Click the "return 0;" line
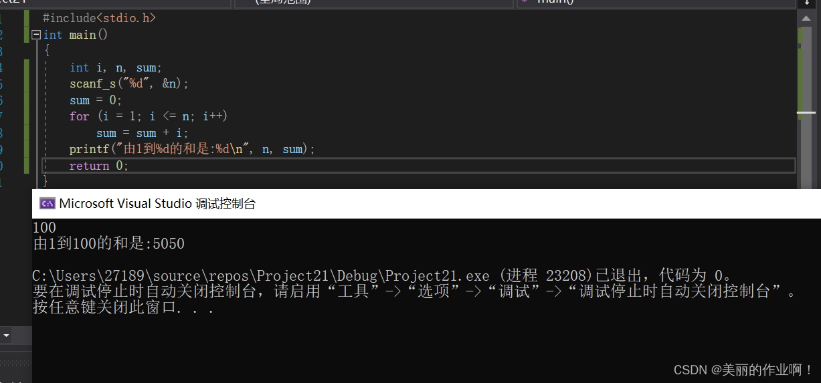821x383 pixels. click(98, 166)
